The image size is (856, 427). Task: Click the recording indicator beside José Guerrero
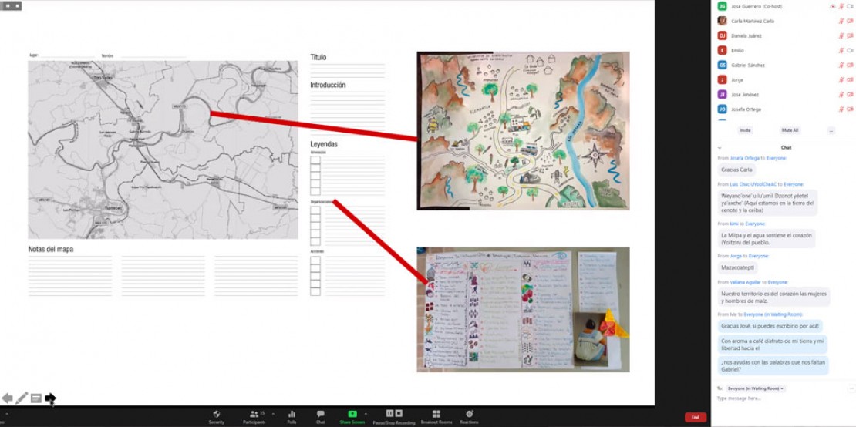tap(833, 6)
